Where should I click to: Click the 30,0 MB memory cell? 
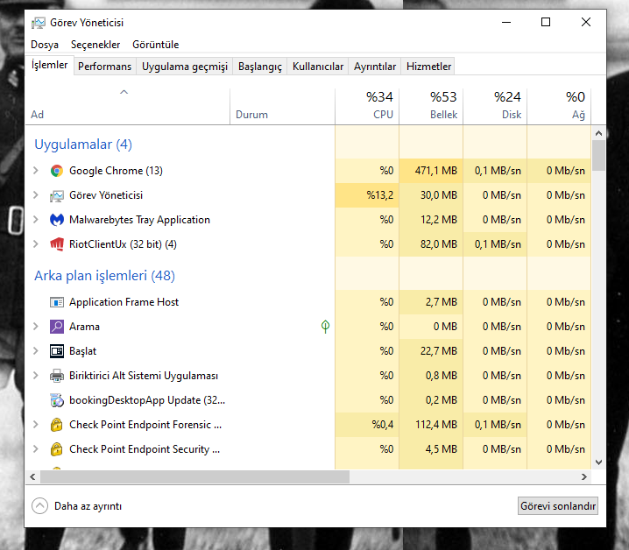[431, 195]
